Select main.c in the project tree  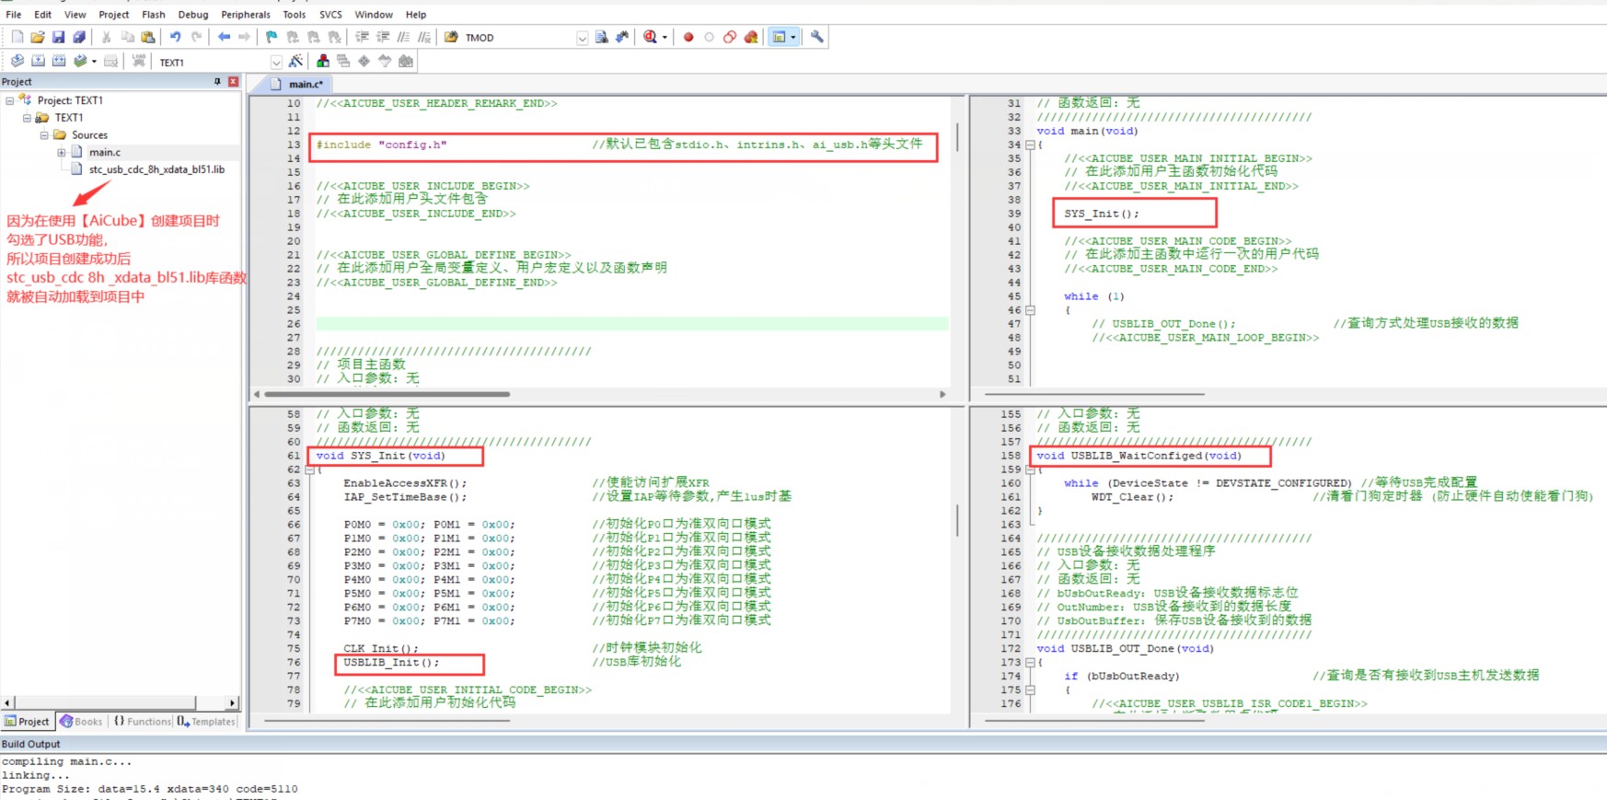(x=104, y=152)
